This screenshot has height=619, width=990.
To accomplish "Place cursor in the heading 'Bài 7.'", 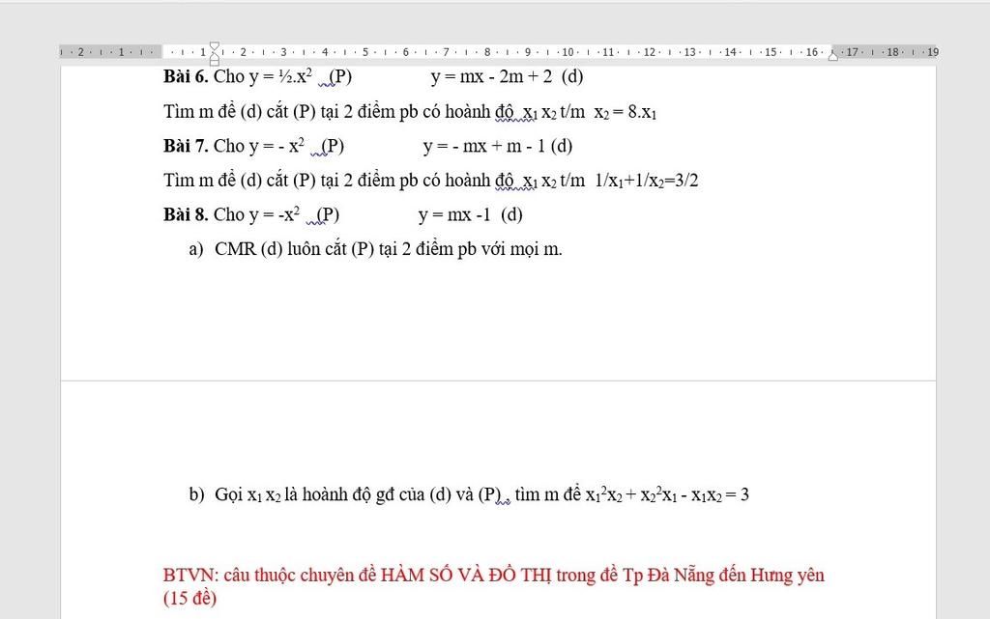I will [186, 146].
